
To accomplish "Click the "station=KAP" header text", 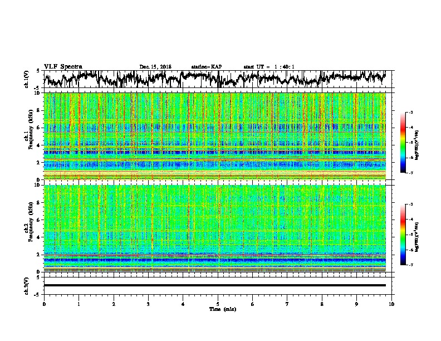I will [207, 67].
